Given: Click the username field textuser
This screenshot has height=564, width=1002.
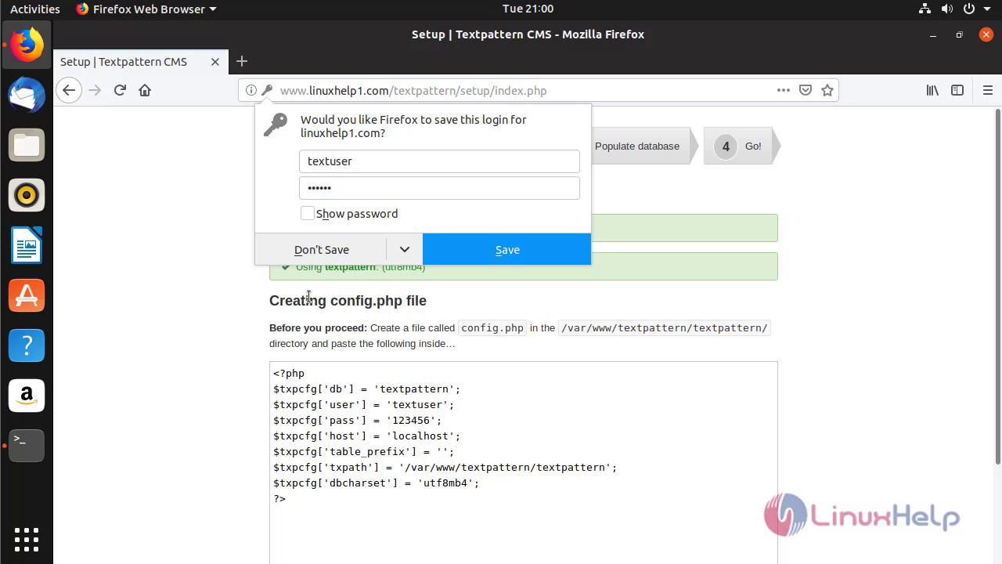Looking at the screenshot, I should click(x=439, y=161).
